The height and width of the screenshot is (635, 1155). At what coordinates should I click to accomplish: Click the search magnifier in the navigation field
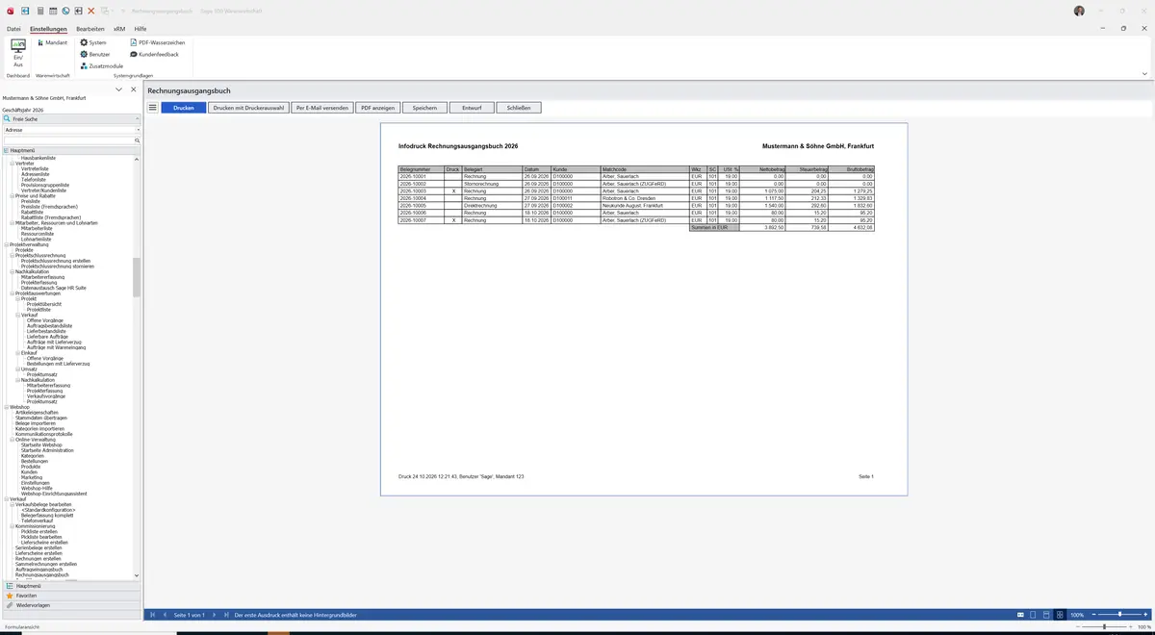[x=137, y=140]
